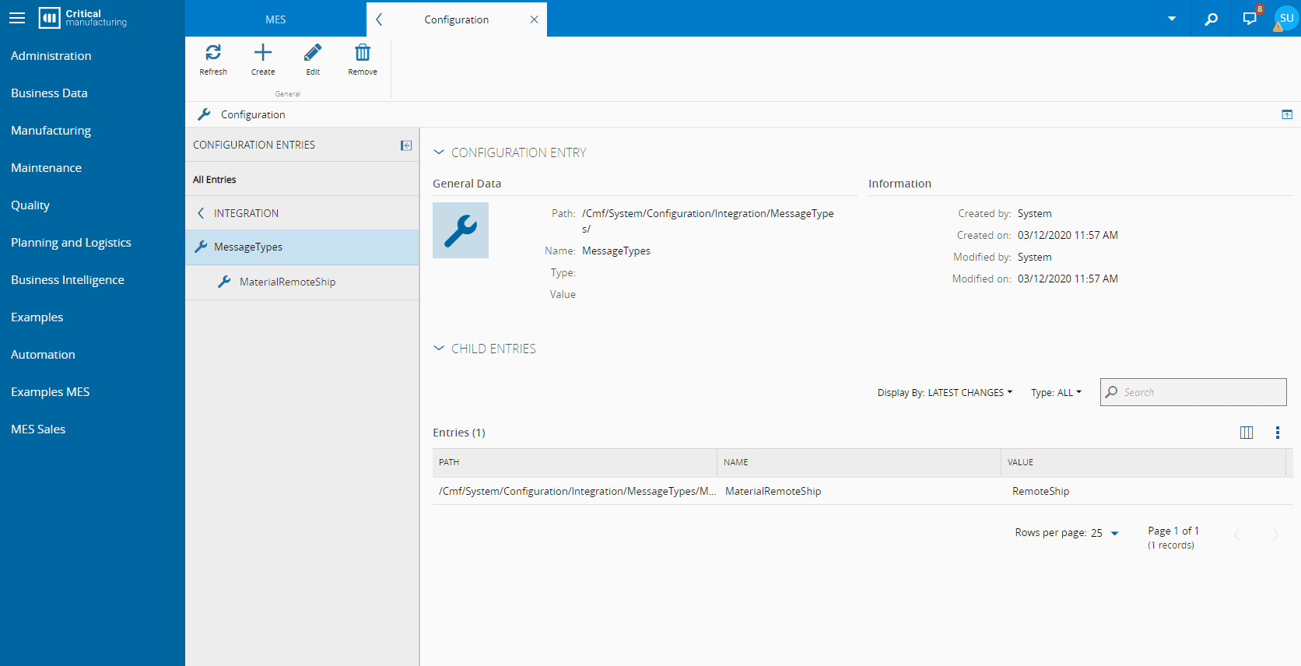1301x666 pixels.
Task: Open the column chooser icon
Action: click(x=1246, y=433)
